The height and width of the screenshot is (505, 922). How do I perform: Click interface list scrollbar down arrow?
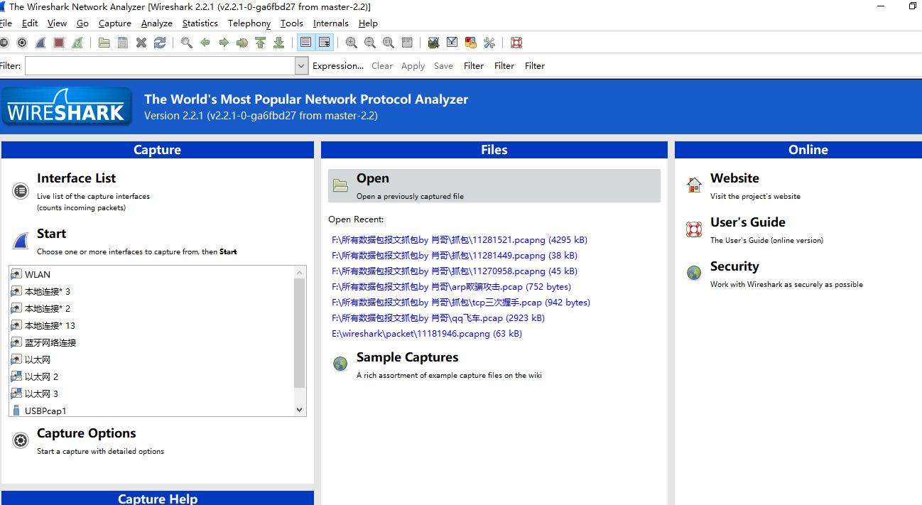point(299,410)
